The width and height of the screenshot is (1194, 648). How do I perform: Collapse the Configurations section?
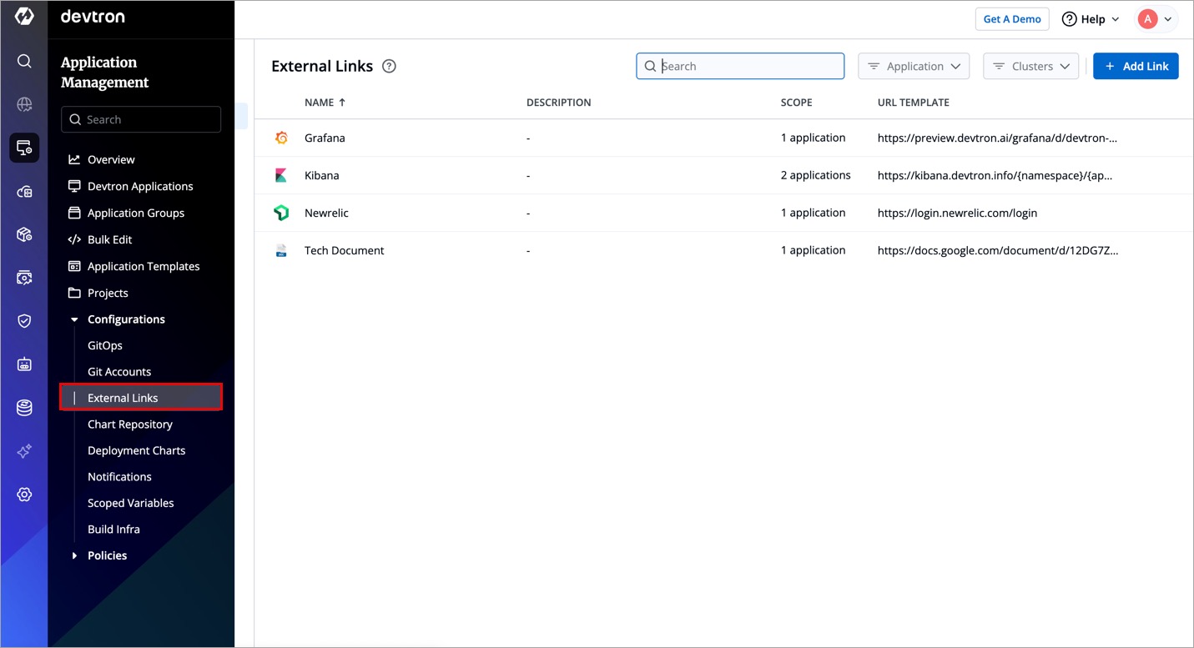tap(74, 319)
